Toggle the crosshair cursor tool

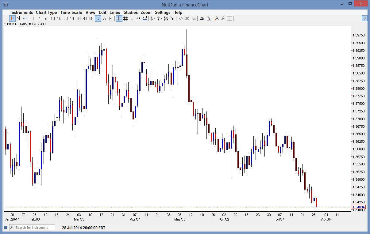pyautogui.click(x=119, y=18)
